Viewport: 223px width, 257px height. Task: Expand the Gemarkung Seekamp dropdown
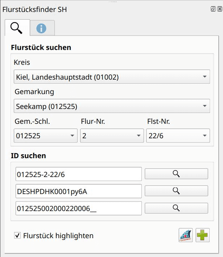tap(111, 106)
